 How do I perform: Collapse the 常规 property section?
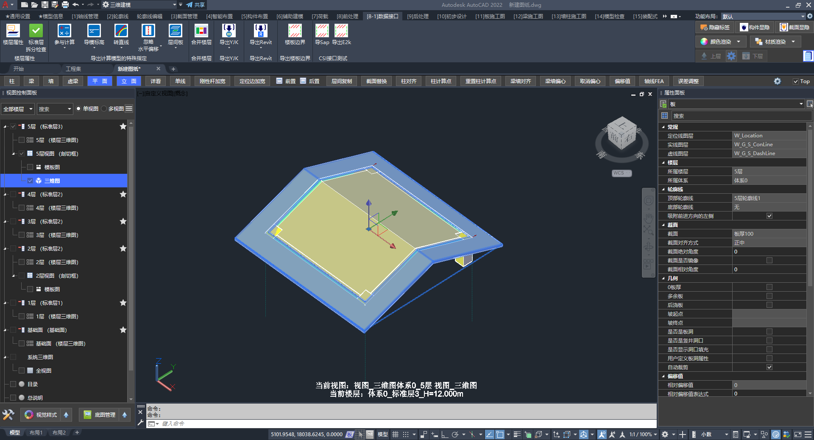663,127
